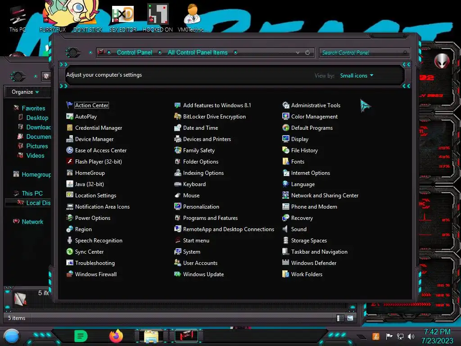Click the Power Options icon

(69, 218)
